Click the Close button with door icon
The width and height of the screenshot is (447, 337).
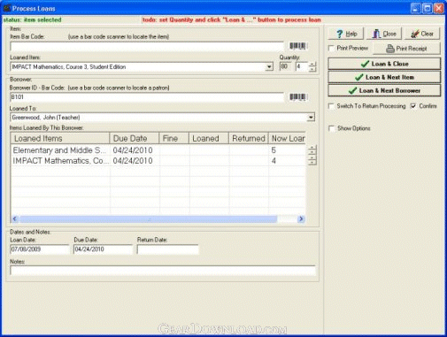coord(384,34)
